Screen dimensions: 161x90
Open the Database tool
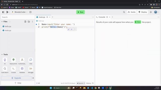[x=22, y=70]
